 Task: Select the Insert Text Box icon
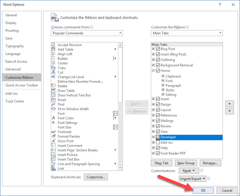point(53,159)
